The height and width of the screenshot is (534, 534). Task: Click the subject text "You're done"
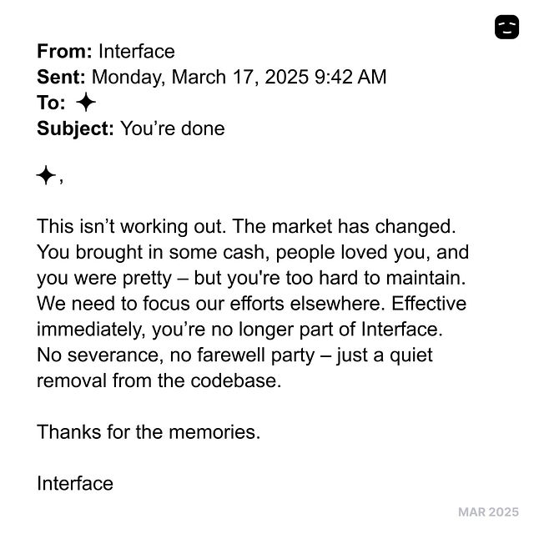tap(172, 128)
